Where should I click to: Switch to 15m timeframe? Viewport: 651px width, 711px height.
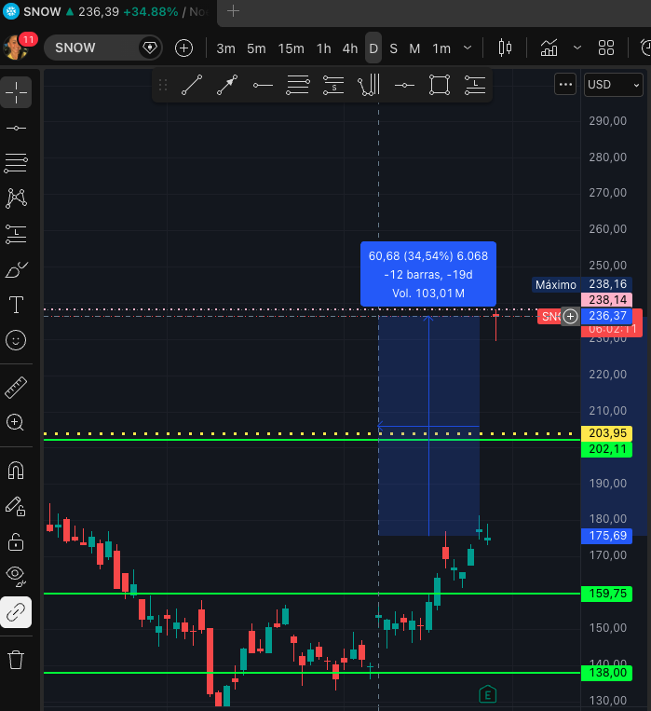pos(292,48)
